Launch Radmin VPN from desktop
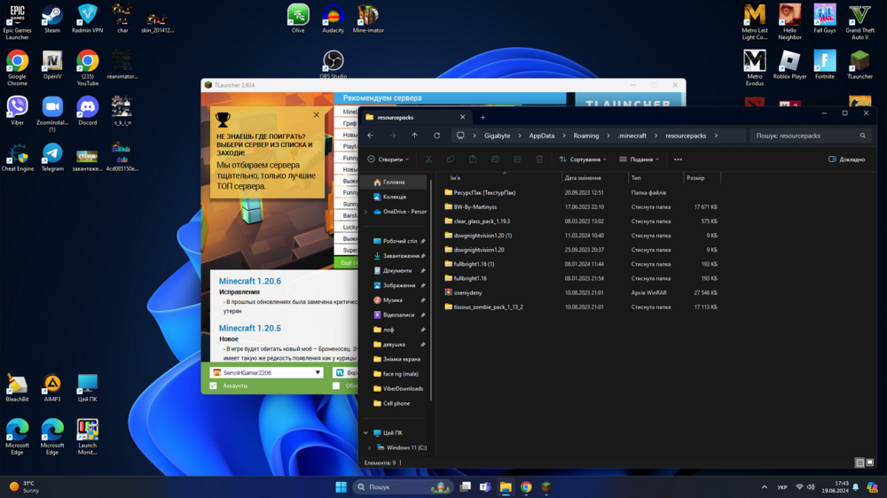The height and width of the screenshot is (498, 887). pyautogui.click(x=87, y=19)
